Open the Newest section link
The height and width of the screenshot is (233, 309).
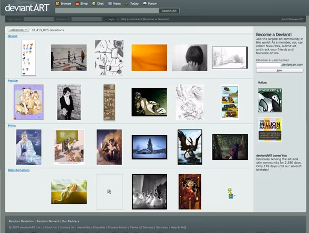(x=13, y=36)
